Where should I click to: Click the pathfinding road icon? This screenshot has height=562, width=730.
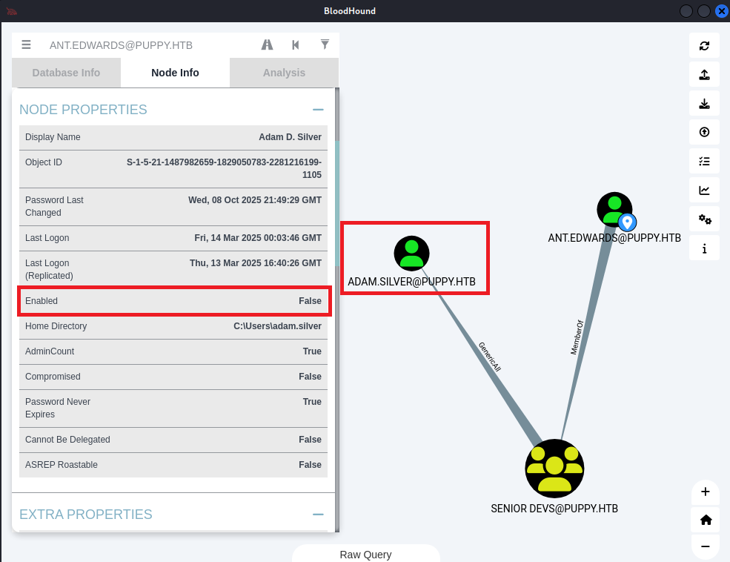[x=268, y=44]
